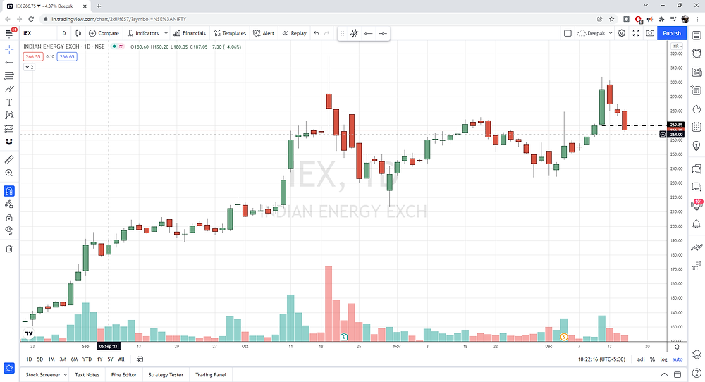This screenshot has height=382, width=705.
Task: Click the split S marker on timeline
Action: (x=564, y=337)
